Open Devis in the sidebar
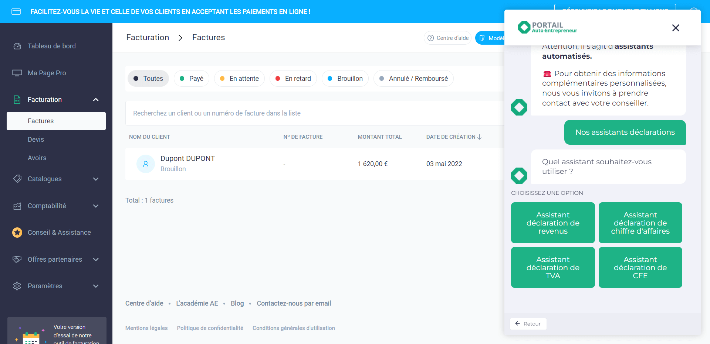 (36, 140)
